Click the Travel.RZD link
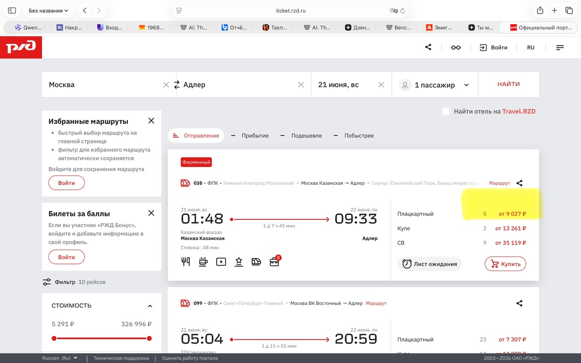 [x=519, y=111]
